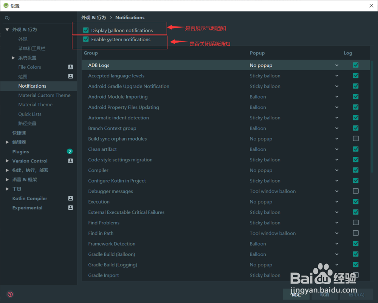Enable Log checkbox for Find in Path
Viewport: 378px width, 303px height.
coord(356,233)
